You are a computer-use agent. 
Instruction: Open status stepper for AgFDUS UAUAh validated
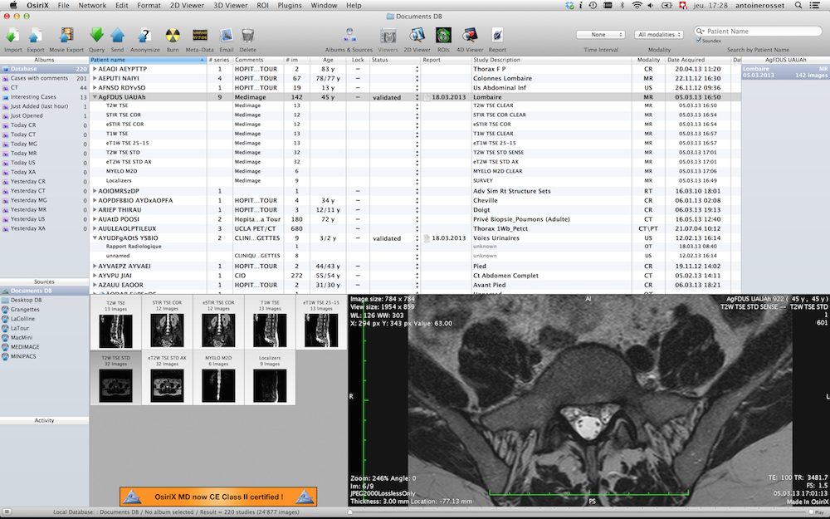pyautogui.click(x=417, y=97)
